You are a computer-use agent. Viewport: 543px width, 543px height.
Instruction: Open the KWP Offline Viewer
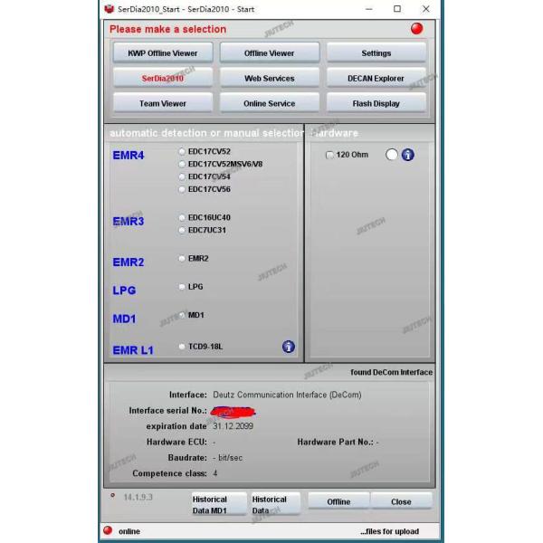pyautogui.click(x=163, y=52)
